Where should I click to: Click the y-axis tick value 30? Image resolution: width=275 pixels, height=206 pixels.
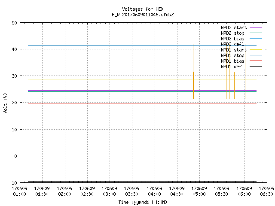14,76
